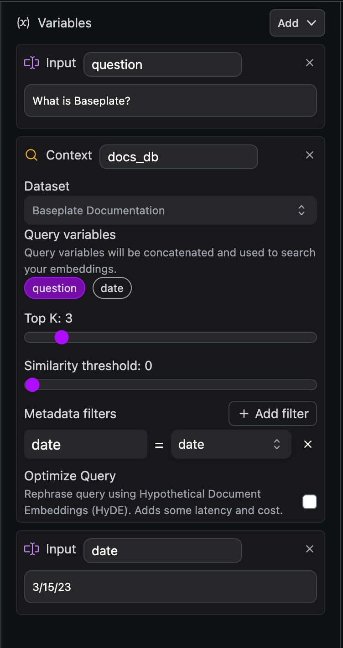Image resolution: width=343 pixels, height=648 pixels.
Task: Click the date Input type icon
Action: pos(31,549)
